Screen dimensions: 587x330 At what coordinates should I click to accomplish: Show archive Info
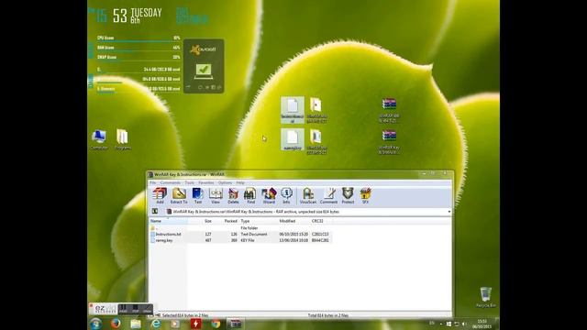286,195
